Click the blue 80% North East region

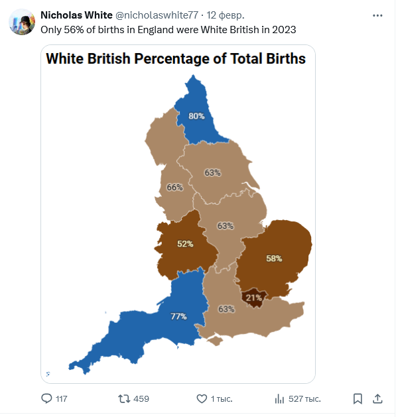pyautogui.click(x=196, y=116)
